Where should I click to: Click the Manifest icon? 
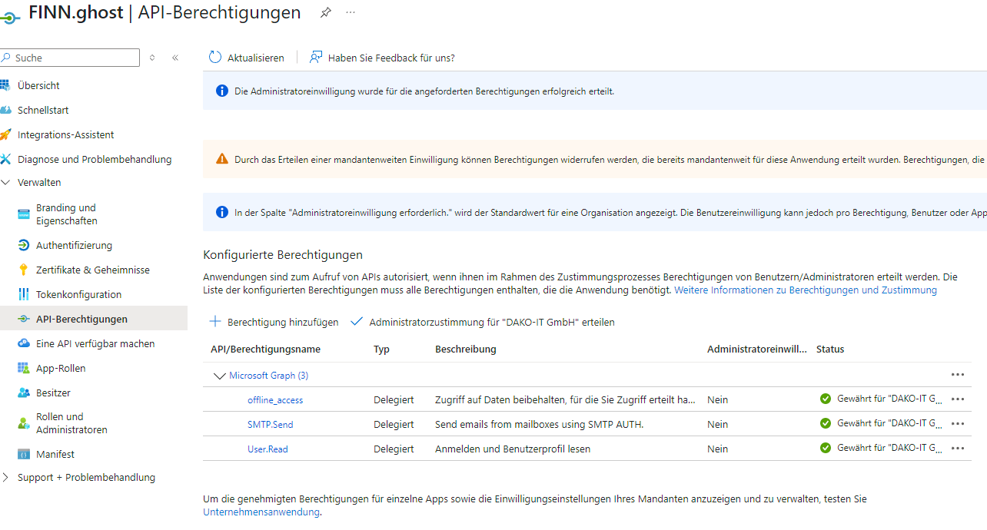coord(23,454)
